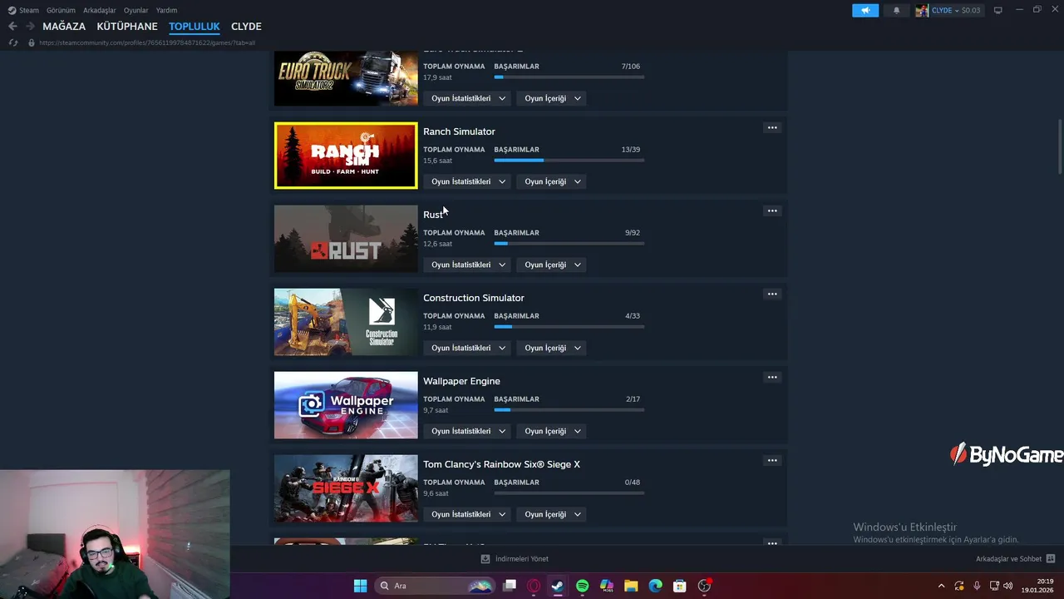
Task: Open Rainbow Six Siege X three-dots options
Action: click(x=772, y=460)
